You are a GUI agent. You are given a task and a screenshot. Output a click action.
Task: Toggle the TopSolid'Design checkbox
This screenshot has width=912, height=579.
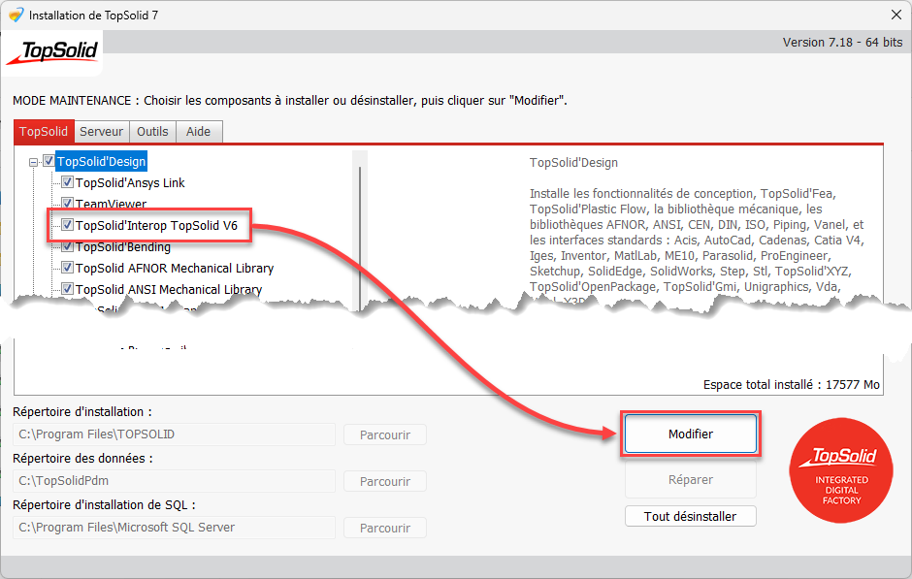(x=49, y=161)
